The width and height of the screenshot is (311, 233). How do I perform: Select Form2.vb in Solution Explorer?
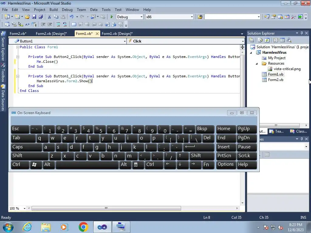tap(275, 80)
